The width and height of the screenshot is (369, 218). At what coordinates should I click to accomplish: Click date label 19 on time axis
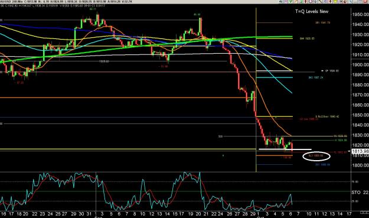[191, 214]
